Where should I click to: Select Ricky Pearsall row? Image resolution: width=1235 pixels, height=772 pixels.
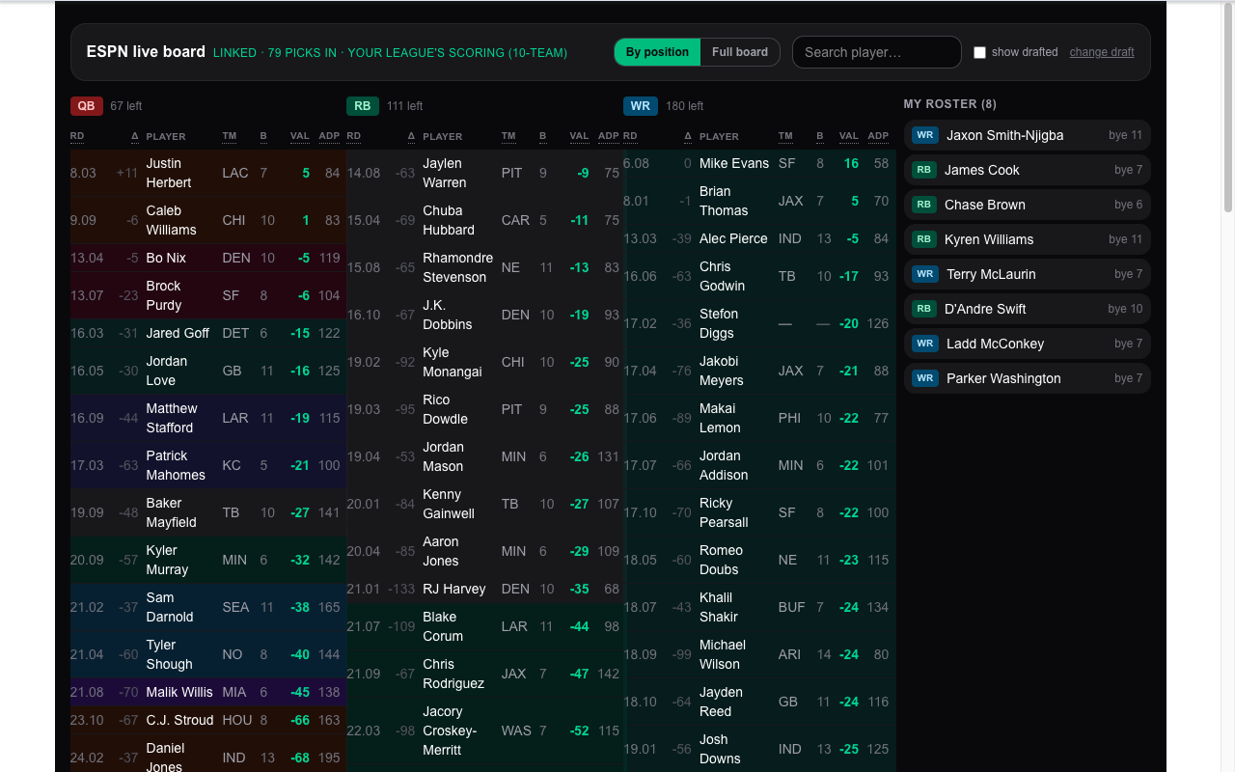point(760,513)
